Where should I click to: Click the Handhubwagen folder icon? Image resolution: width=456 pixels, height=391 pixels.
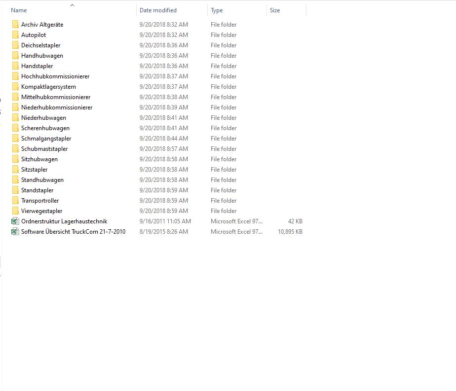[x=15, y=56]
